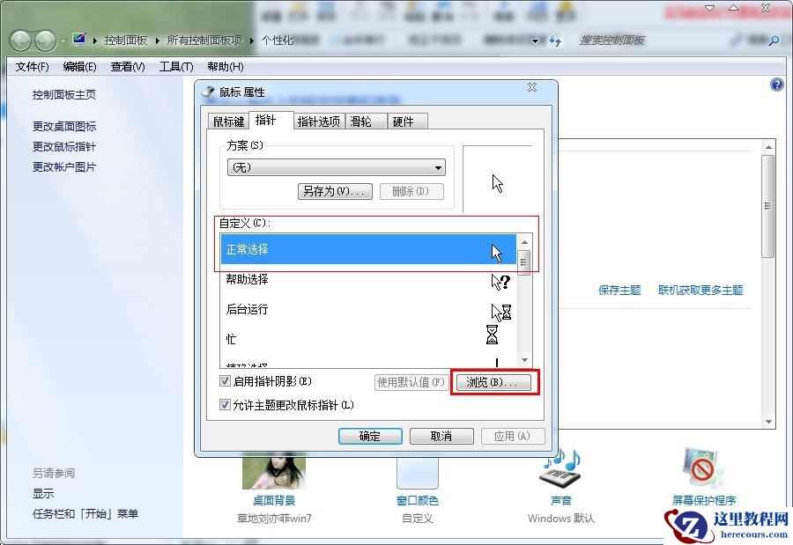Click the back navigation arrow
This screenshot has height=545, width=793.
tap(19, 40)
